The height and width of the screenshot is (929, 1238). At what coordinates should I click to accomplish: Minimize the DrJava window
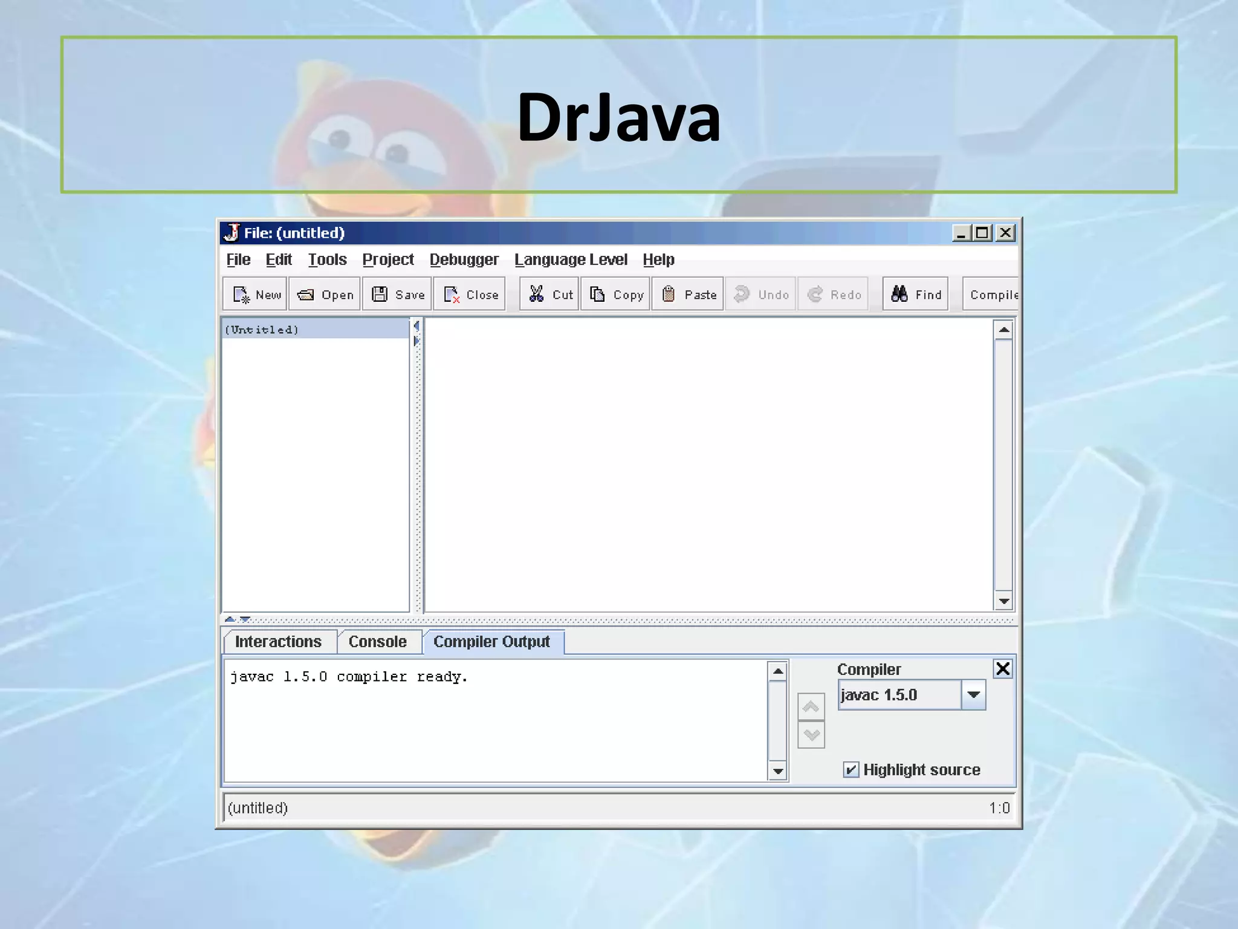click(x=961, y=233)
